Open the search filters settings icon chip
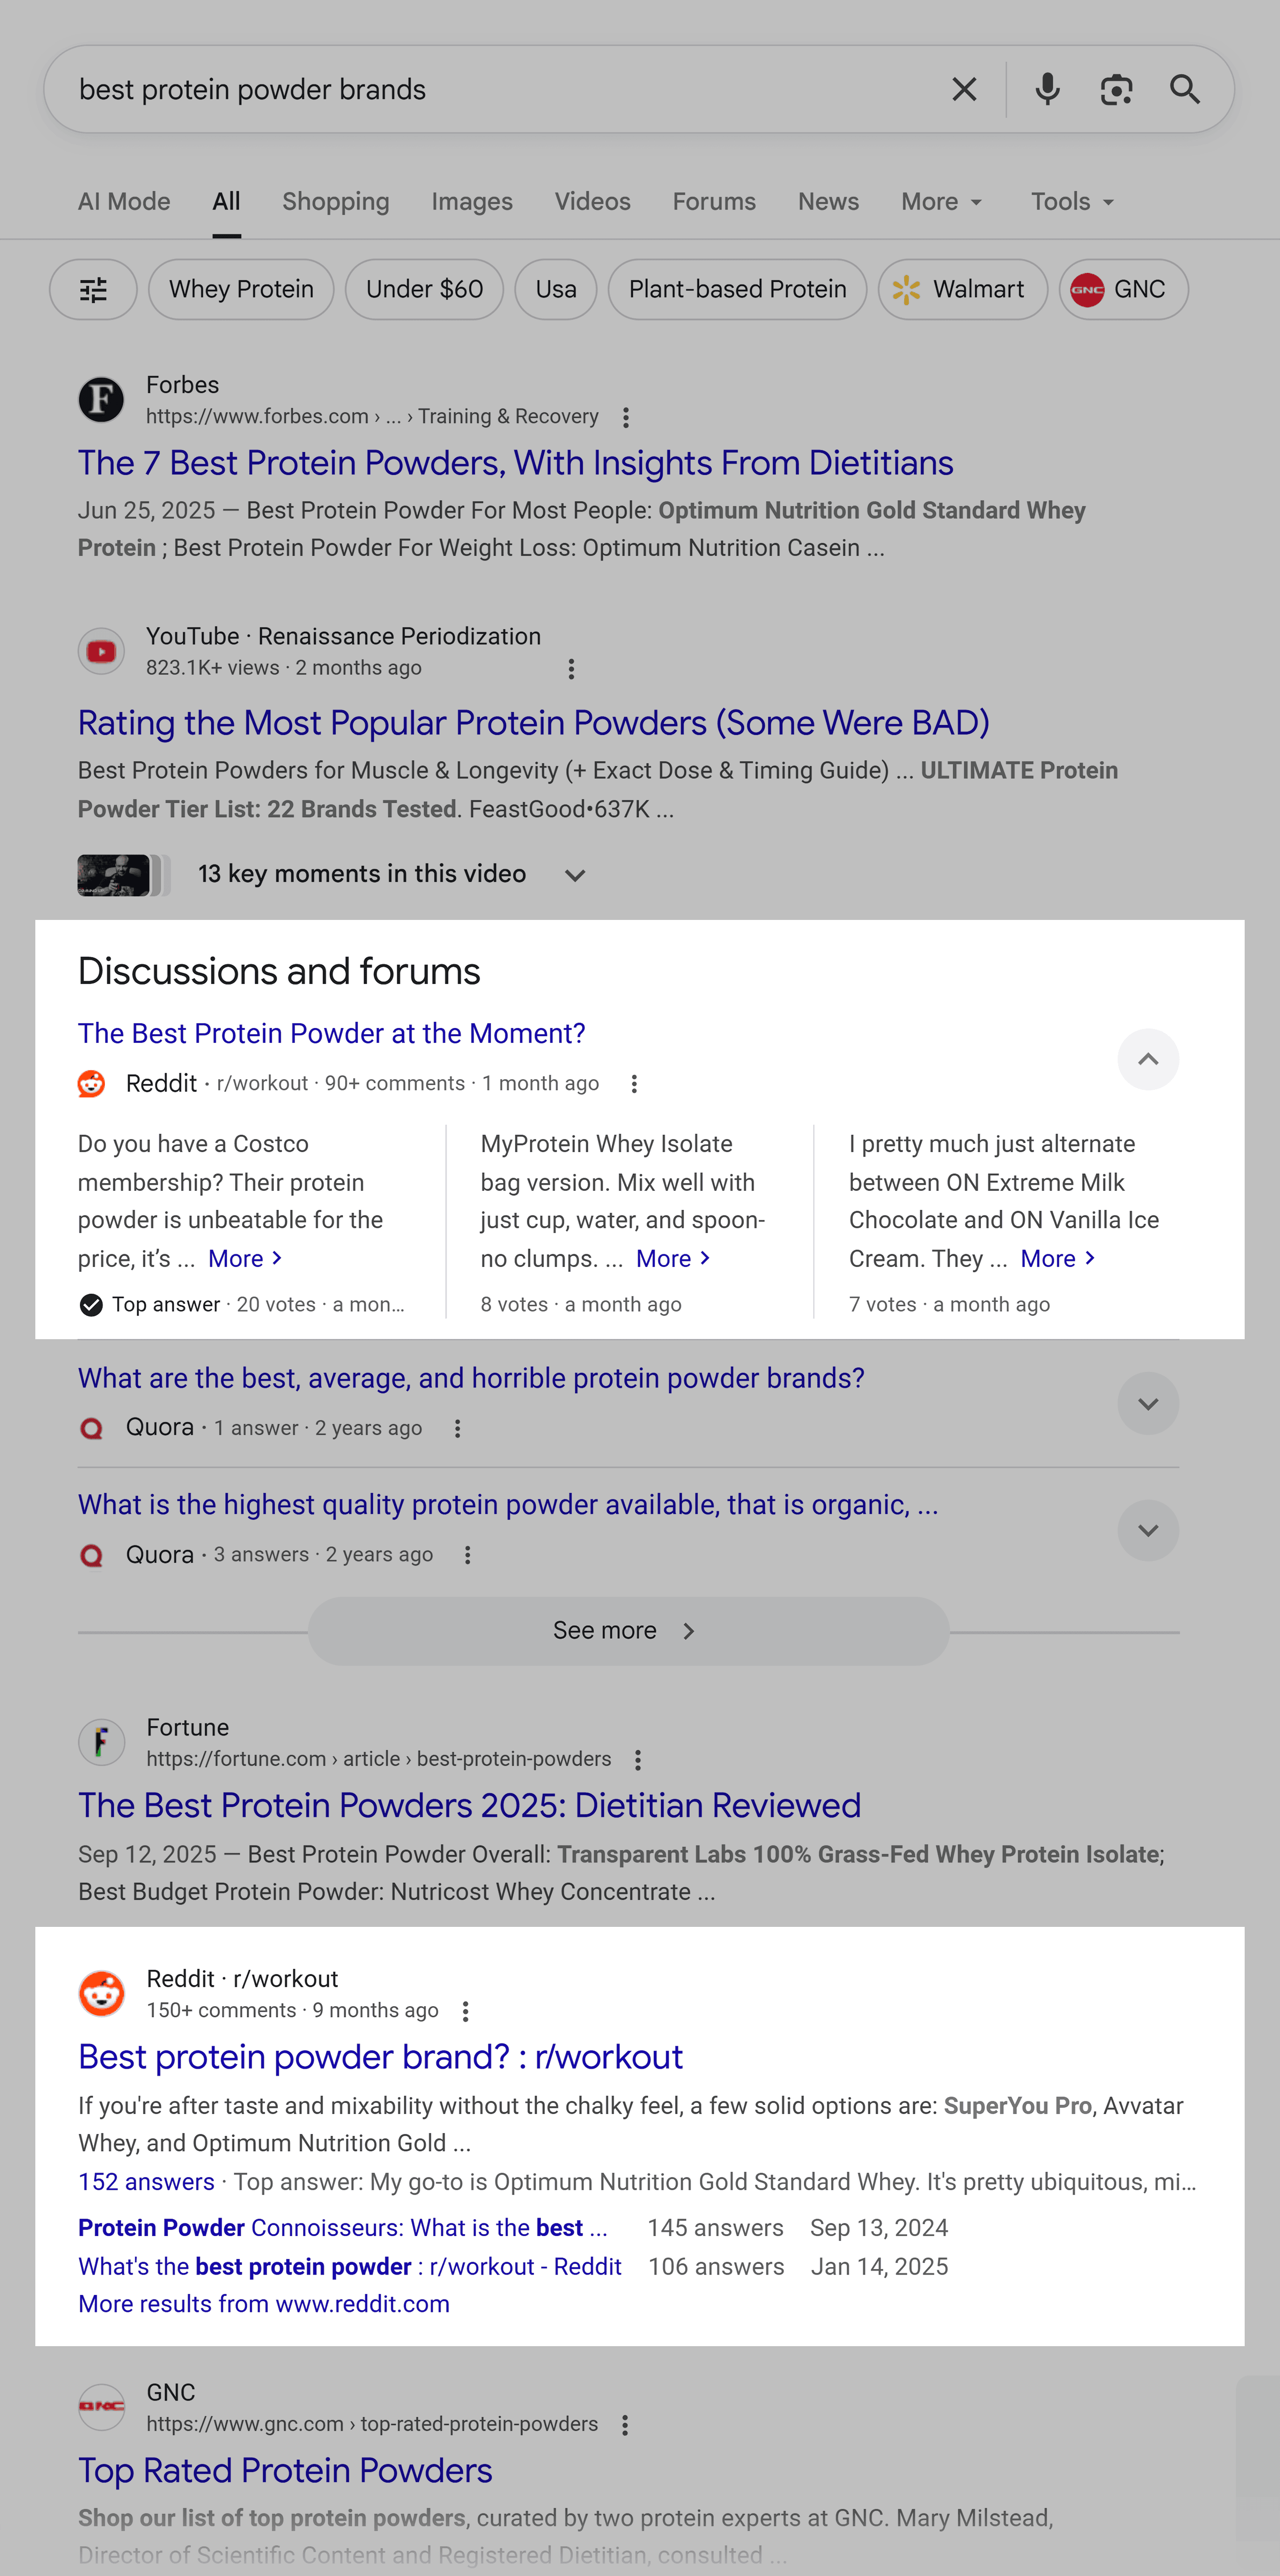This screenshot has width=1280, height=2576. coord(93,290)
